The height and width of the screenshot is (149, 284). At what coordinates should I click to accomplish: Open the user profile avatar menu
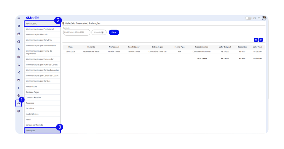[x=264, y=18]
